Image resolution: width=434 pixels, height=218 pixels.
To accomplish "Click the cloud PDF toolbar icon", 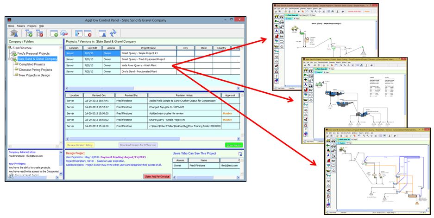I will pyautogui.click(x=64, y=33).
